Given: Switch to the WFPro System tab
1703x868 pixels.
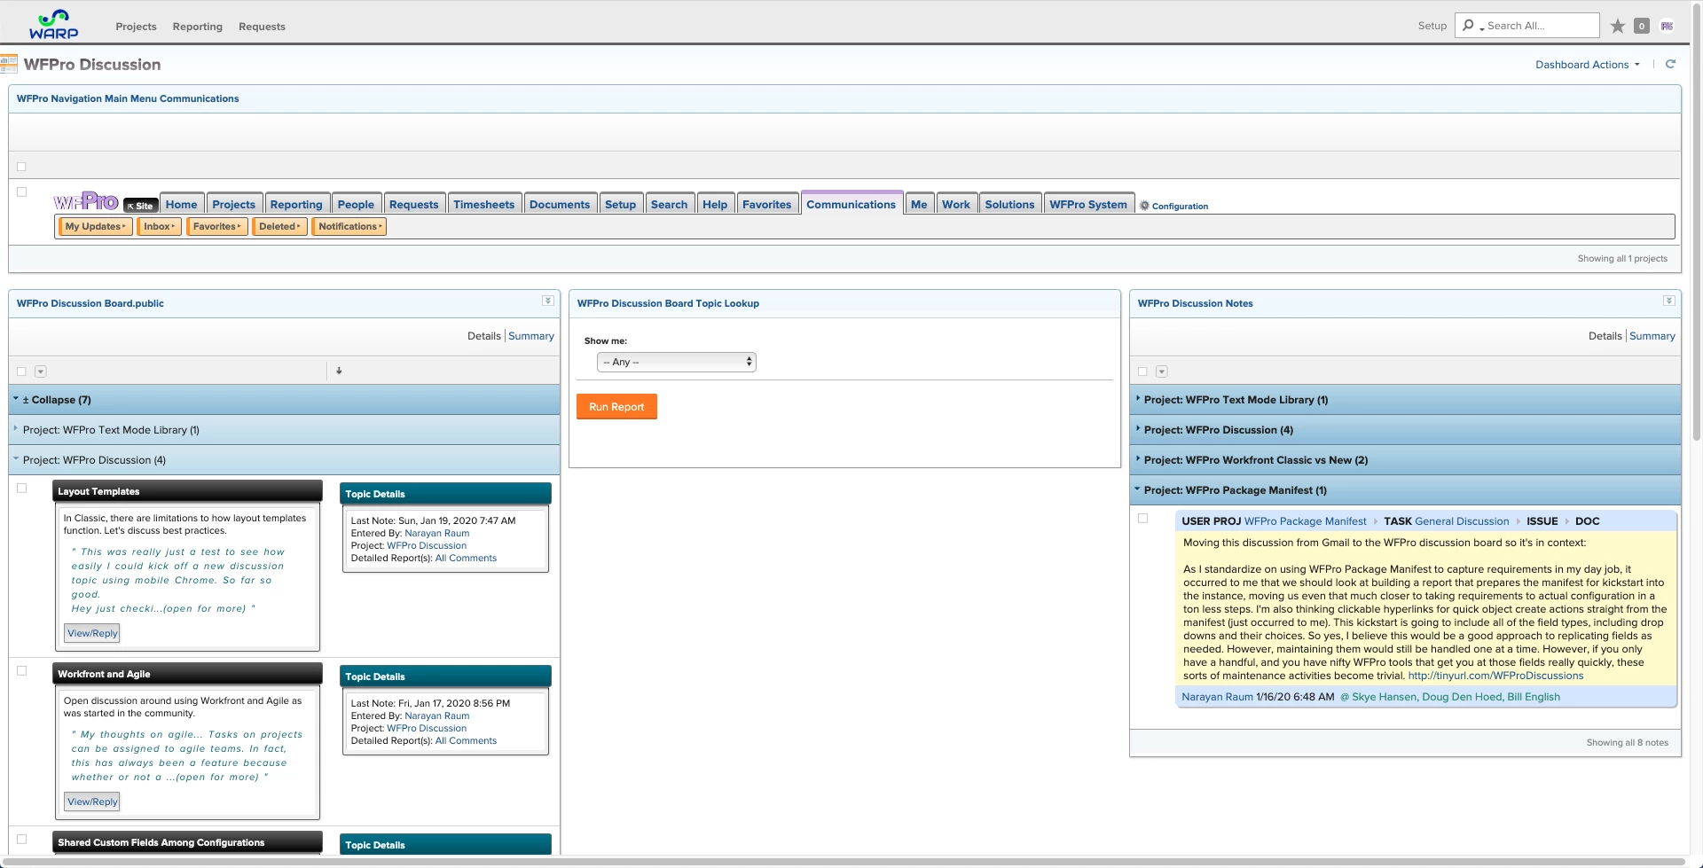Looking at the screenshot, I should click(x=1088, y=204).
